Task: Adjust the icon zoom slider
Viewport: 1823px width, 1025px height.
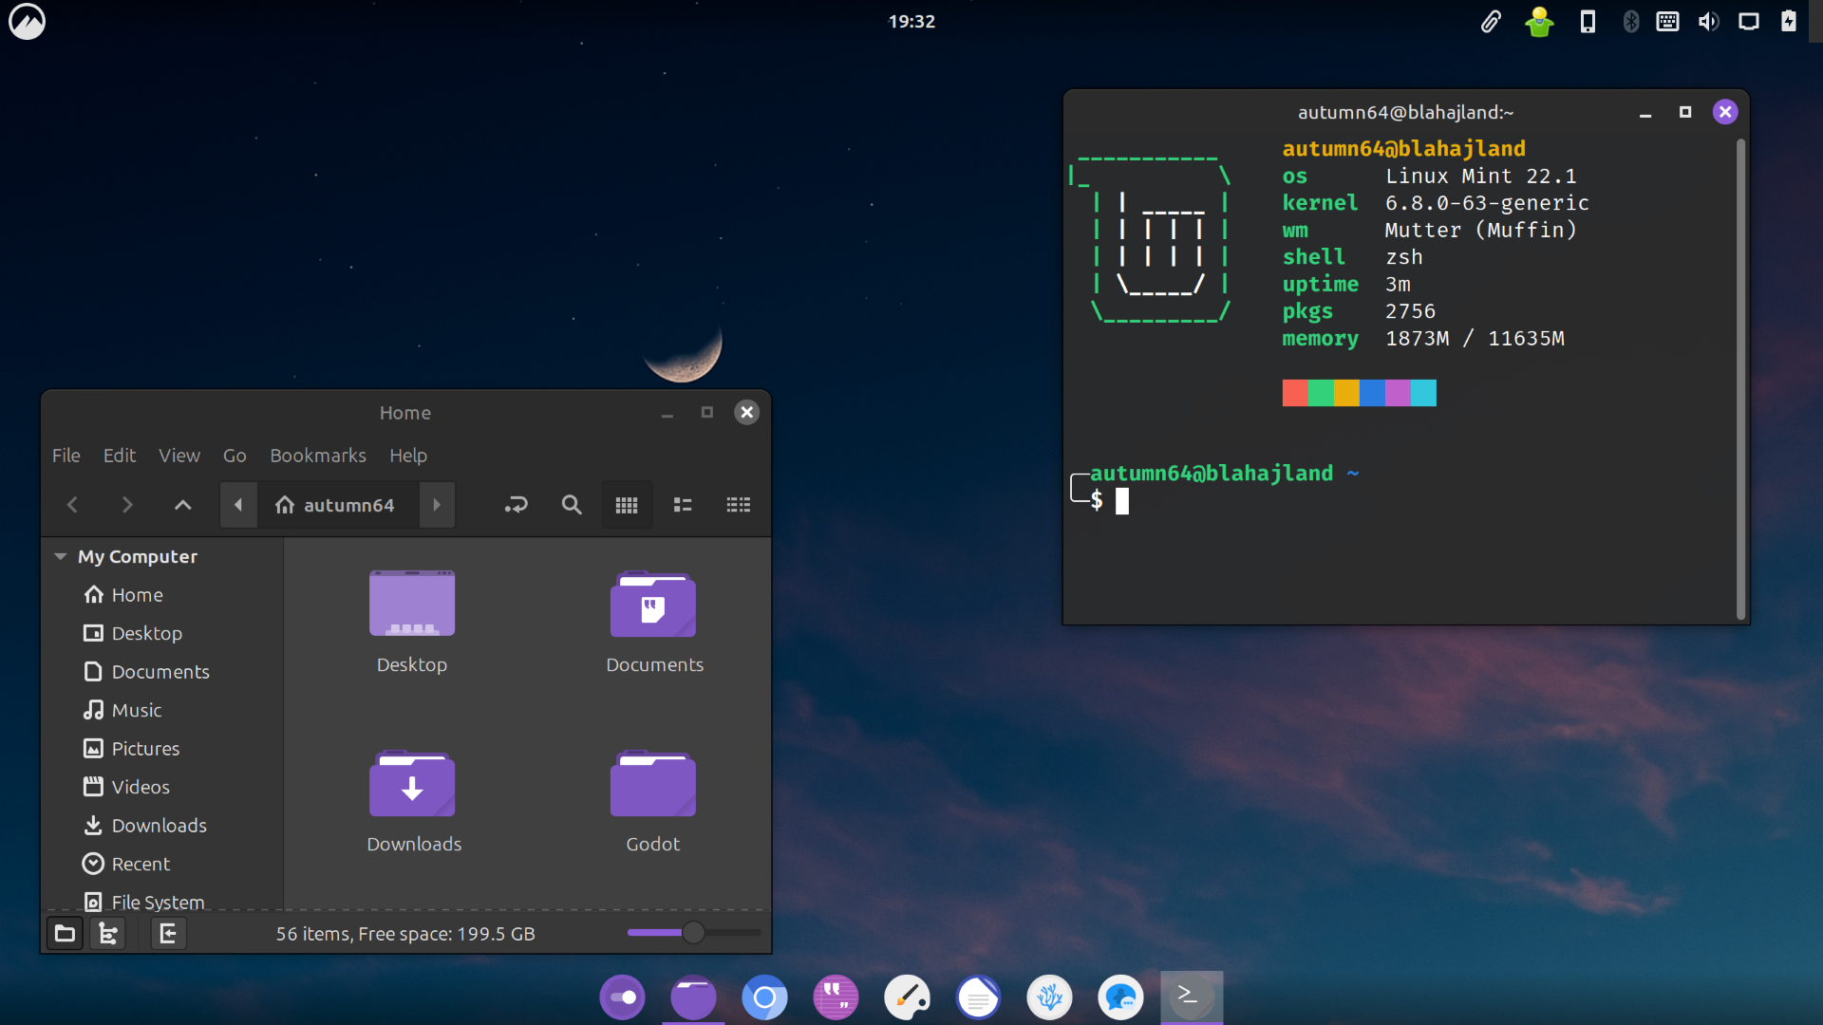Action: (x=693, y=933)
